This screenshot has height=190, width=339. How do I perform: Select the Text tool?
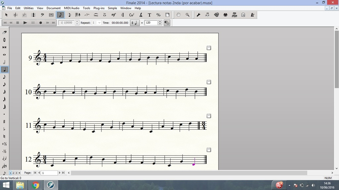pyautogui.click(x=149, y=15)
